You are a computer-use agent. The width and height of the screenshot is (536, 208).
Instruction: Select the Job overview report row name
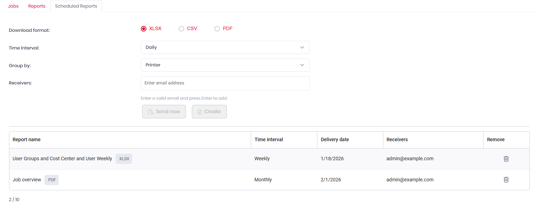pyautogui.click(x=27, y=180)
